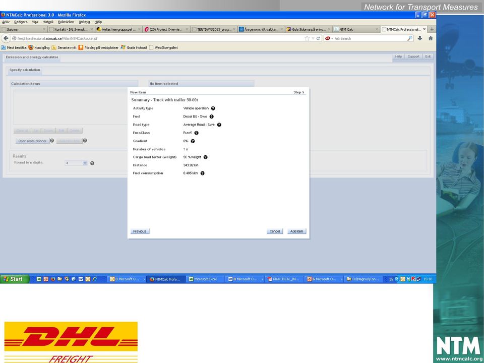Cancel the New item dialog
Image resolution: width=484 pixels, height=363 pixels.
pyautogui.click(x=275, y=231)
